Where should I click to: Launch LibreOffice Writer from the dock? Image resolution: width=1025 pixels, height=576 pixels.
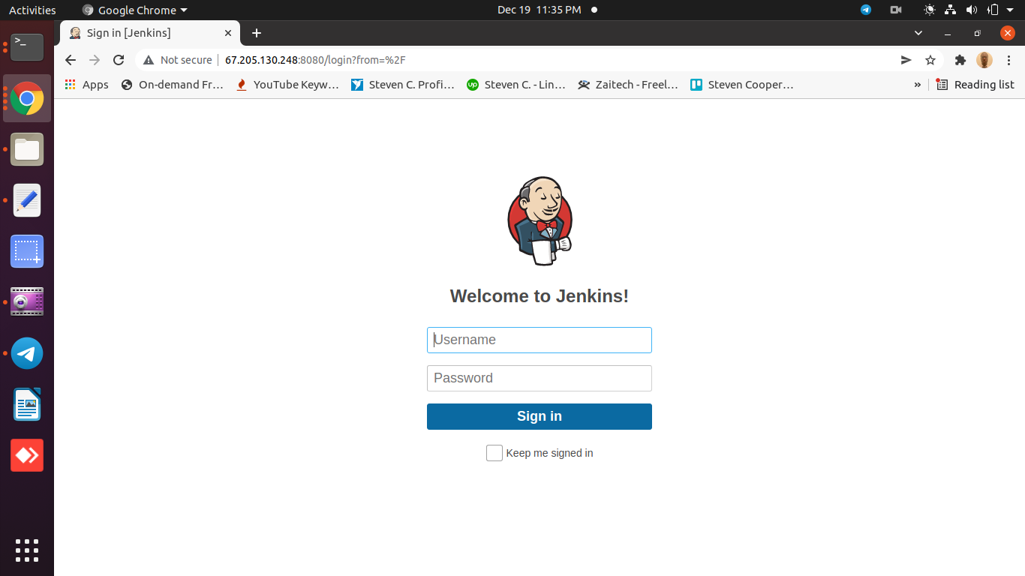tap(27, 404)
